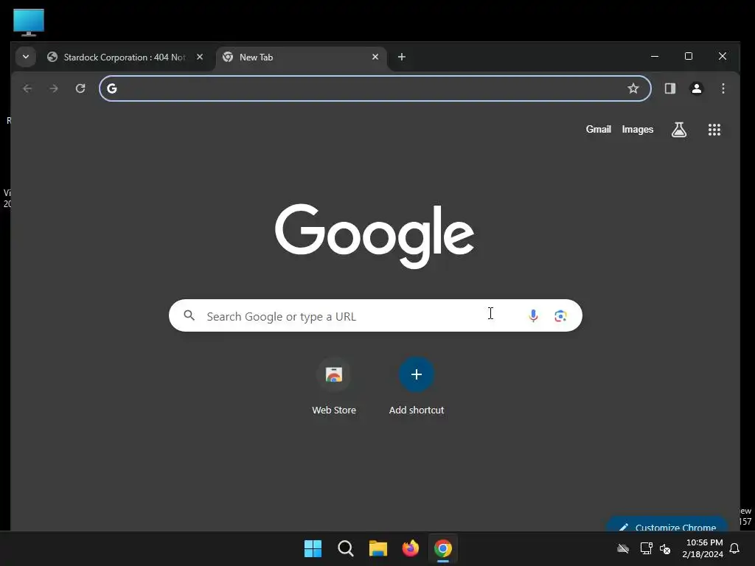Close the Stardock Corporation tab
755x566 pixels.
[x=200, y=57]
